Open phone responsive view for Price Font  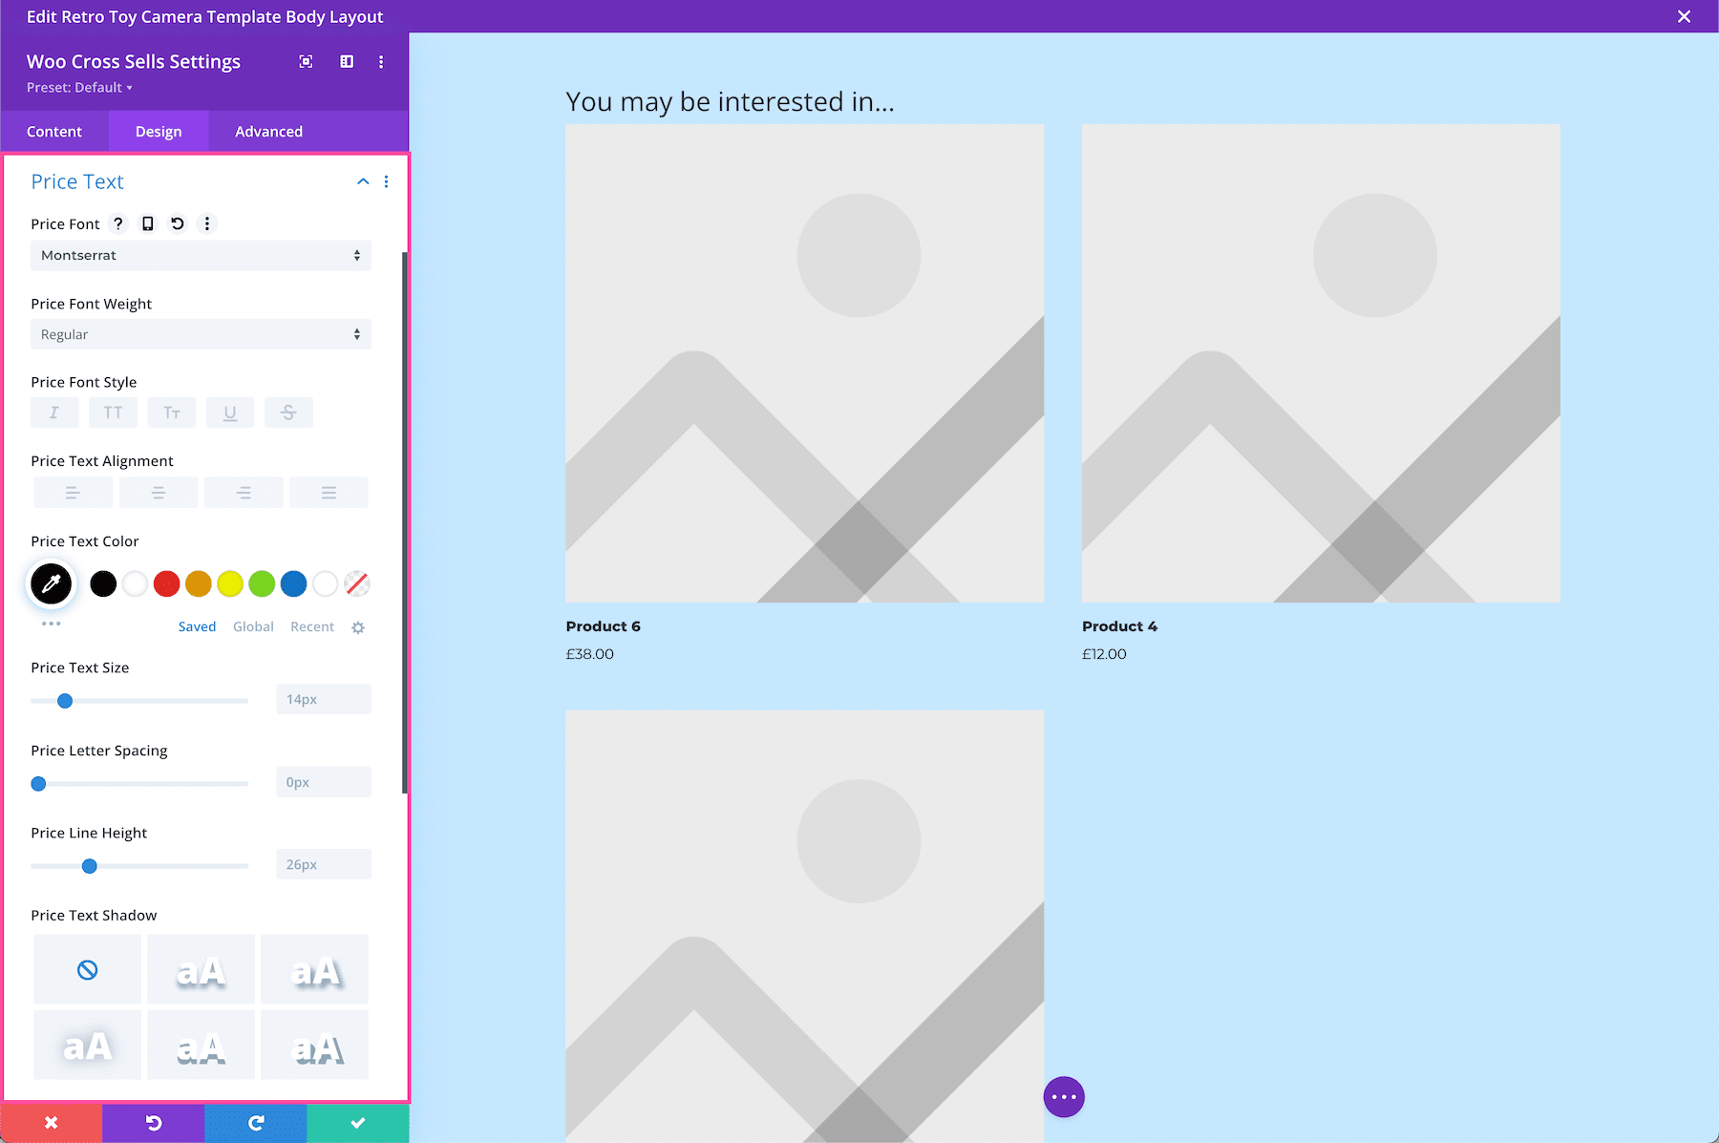[147, 223]
